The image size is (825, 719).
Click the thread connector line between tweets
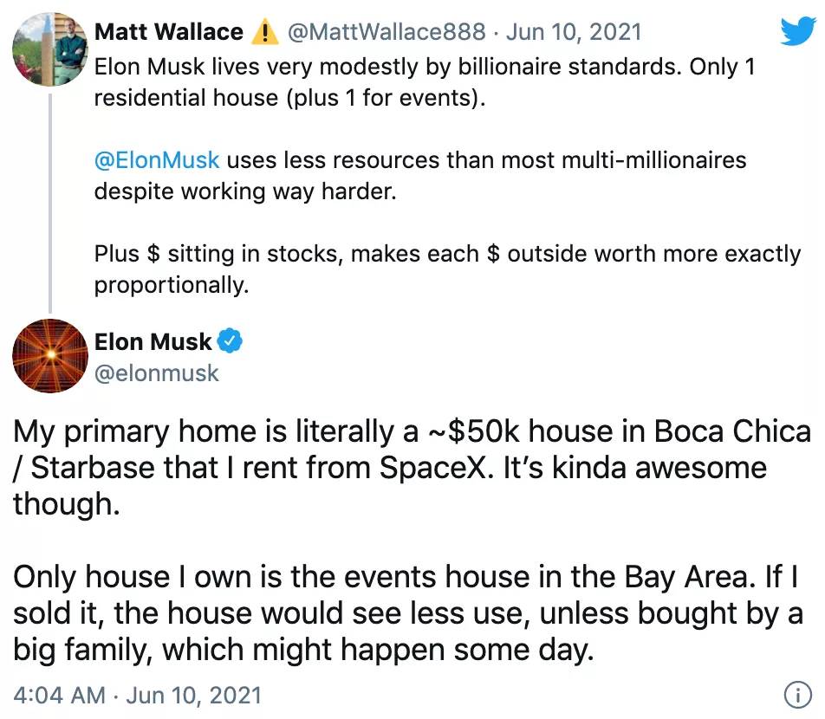pos(50,203)
